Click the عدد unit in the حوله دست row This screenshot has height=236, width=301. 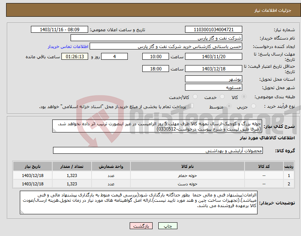click(x=111, y=184)
